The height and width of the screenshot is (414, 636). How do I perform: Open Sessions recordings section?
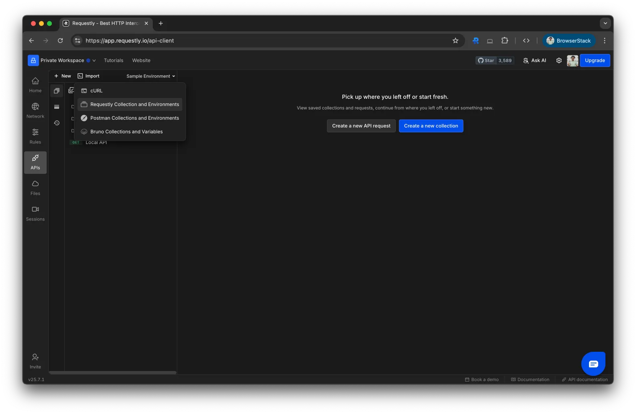35,214
